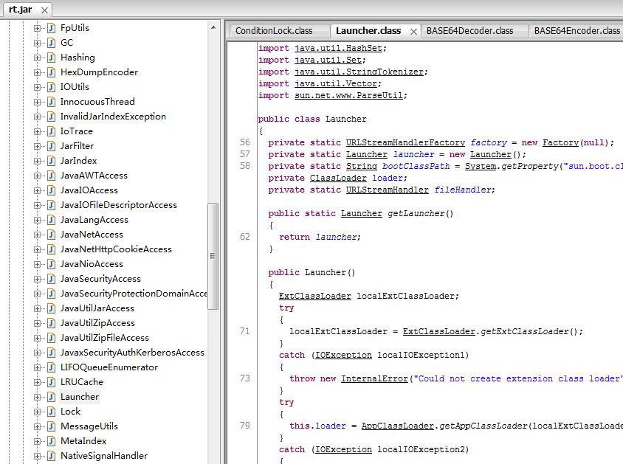Select the JavaUtilZipFileAccess tree item
The height and width of the screenshot is (464, 623).
105,338
